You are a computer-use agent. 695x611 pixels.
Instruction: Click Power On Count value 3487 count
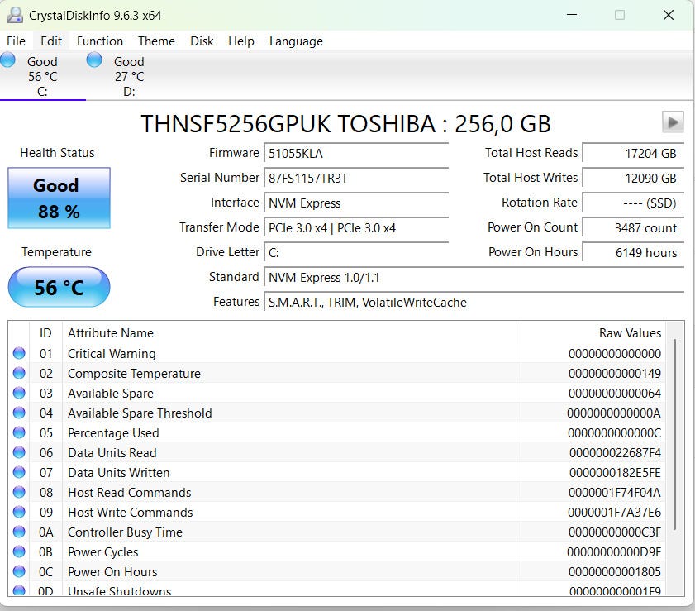[x=633, y=228]
